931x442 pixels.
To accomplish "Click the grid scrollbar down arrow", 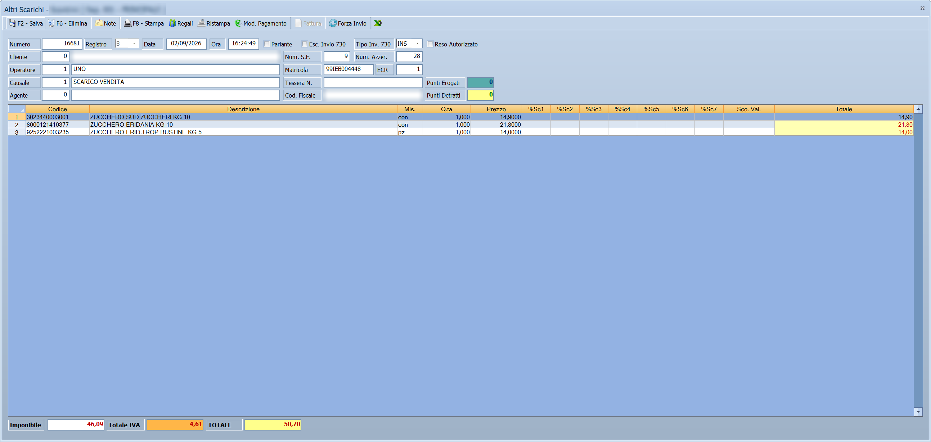I will [x=918, y=412].
